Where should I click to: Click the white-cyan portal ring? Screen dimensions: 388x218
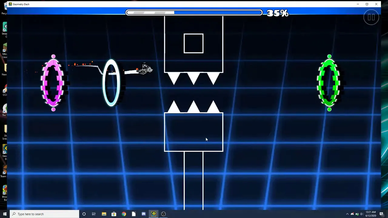coord(111,83)
